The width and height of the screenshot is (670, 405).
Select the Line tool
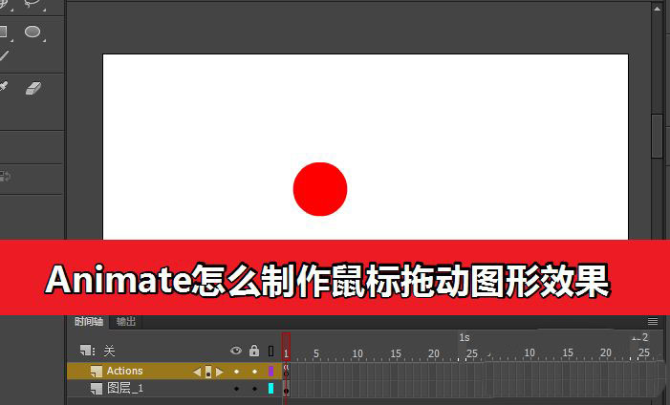pyautogui.click(x=4, y=56)
